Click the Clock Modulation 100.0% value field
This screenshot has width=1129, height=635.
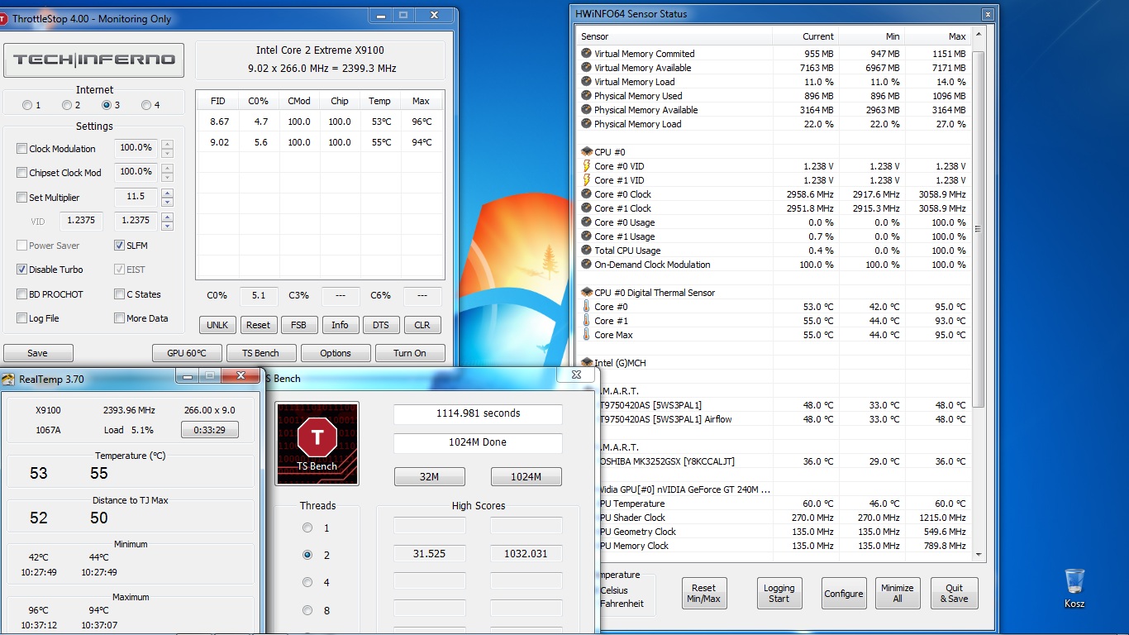136,148
